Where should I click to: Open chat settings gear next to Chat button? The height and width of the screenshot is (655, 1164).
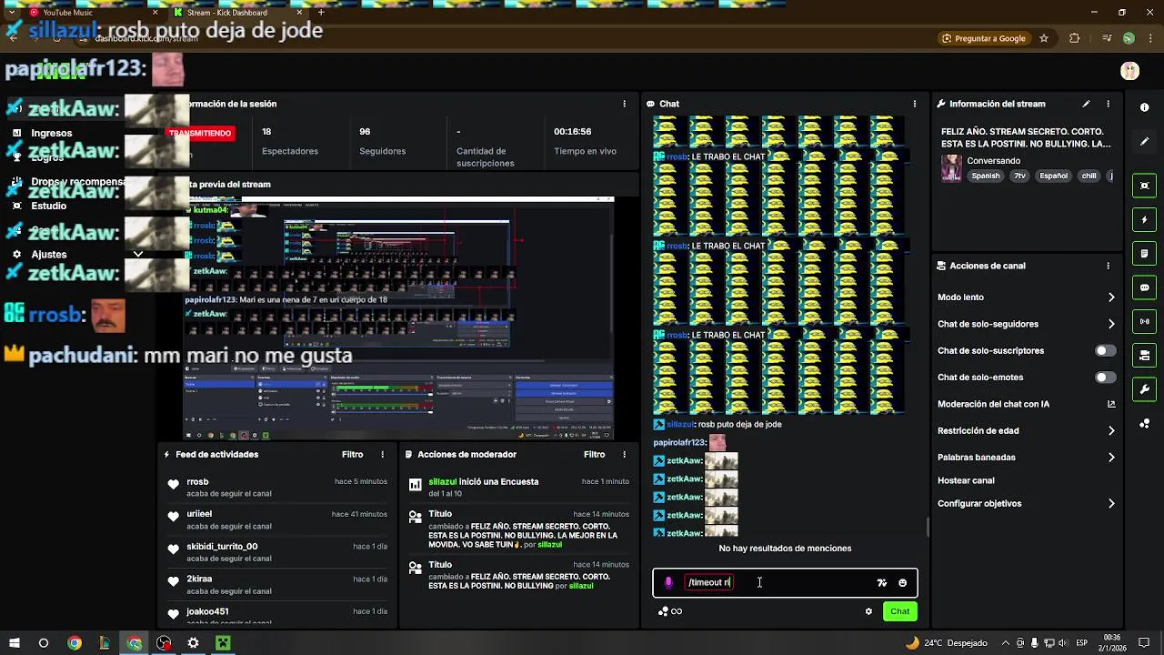click(868, 611)
